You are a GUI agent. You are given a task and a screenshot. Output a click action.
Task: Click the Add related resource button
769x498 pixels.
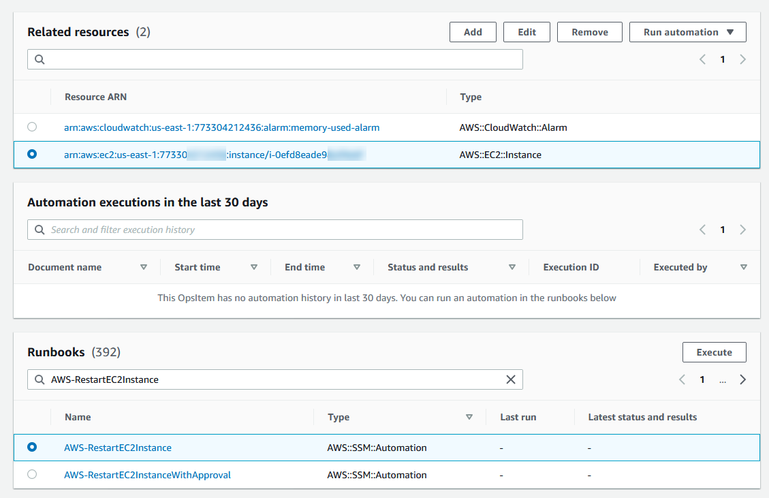pyautogui.click(x=473, y=32)
